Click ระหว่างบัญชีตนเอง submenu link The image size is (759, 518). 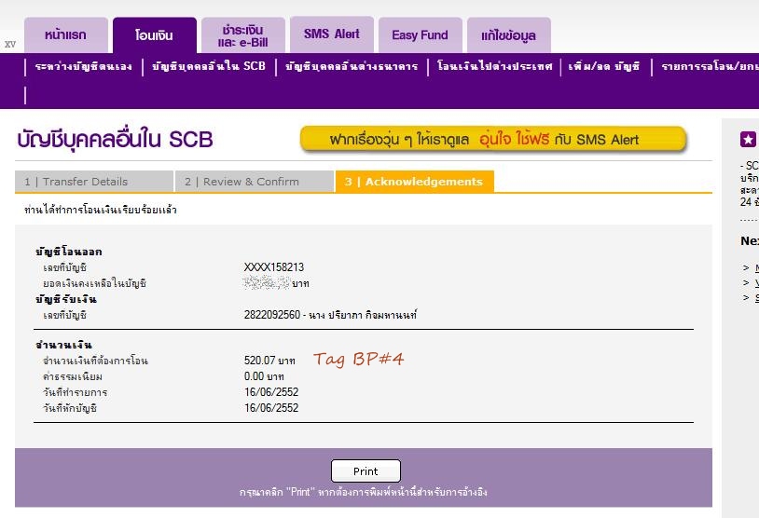coord(83,66)
